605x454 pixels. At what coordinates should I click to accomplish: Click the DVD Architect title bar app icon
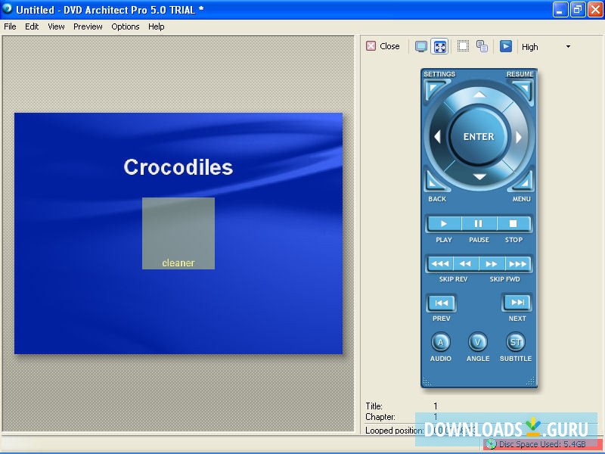(7, 9)
